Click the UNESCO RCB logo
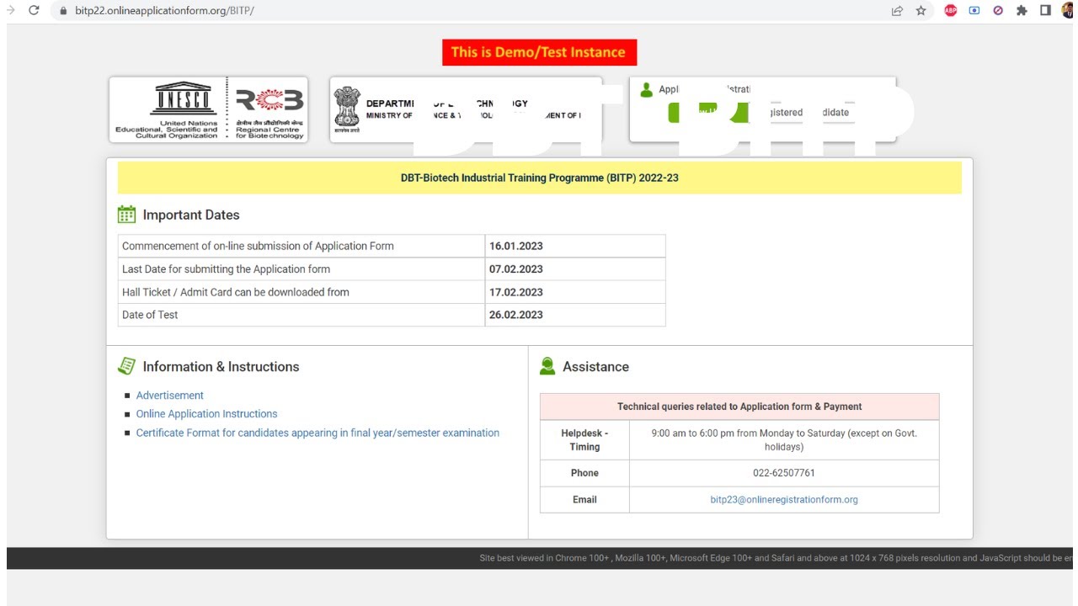This screenshot has height=606, width=1078. tap(209, 109)
